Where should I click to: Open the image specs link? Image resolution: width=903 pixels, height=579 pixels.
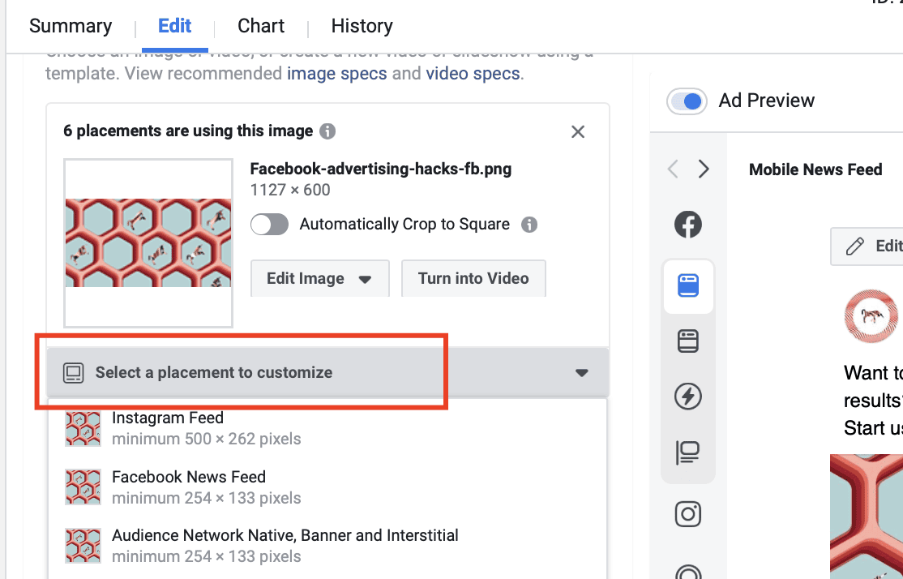coord(337,74)
